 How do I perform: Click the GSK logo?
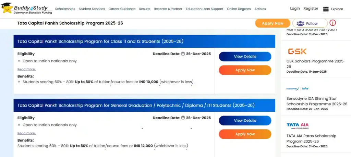(x=297, y=51)
